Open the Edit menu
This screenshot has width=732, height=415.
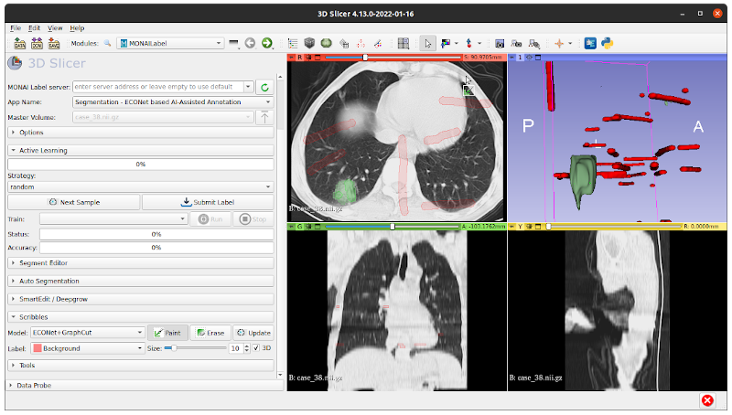(x=34, y=28)
